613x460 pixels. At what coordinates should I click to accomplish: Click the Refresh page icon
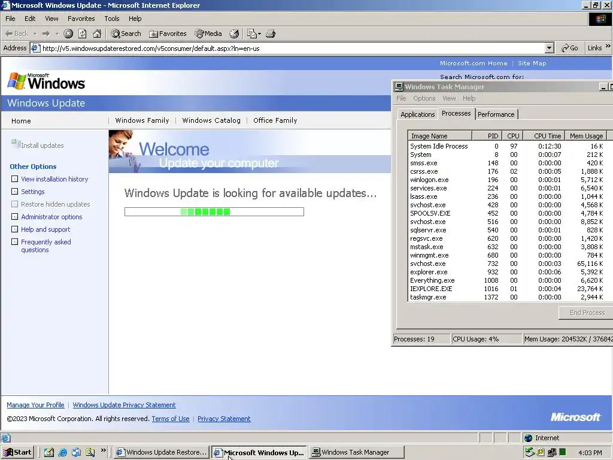tap(83, 34)
